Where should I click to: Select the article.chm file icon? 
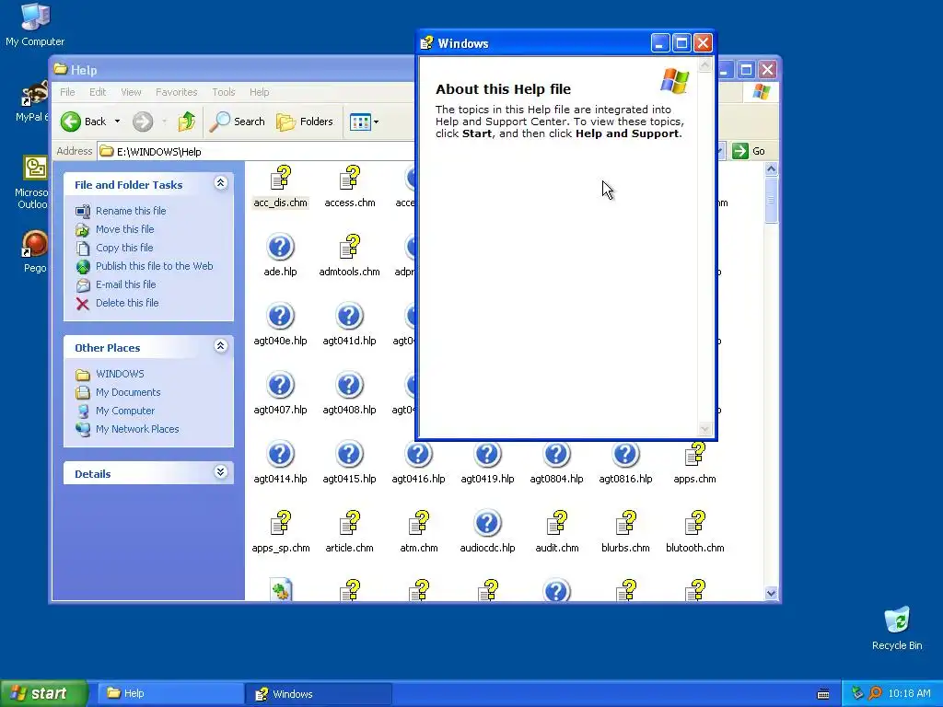[x=349, y=523]
